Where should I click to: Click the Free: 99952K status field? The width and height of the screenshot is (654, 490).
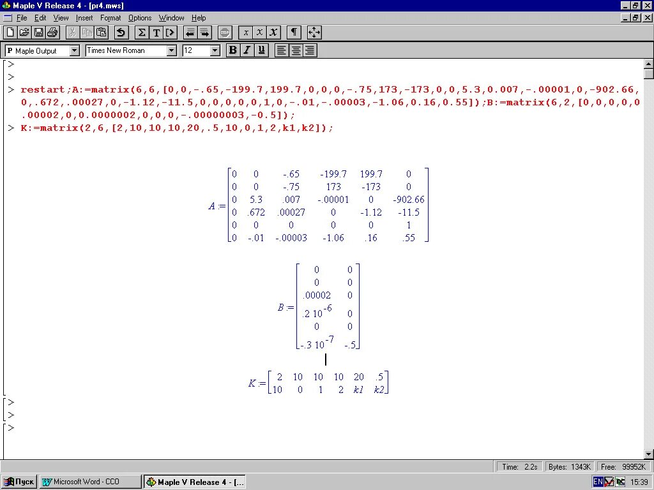(x=623, y=466)
